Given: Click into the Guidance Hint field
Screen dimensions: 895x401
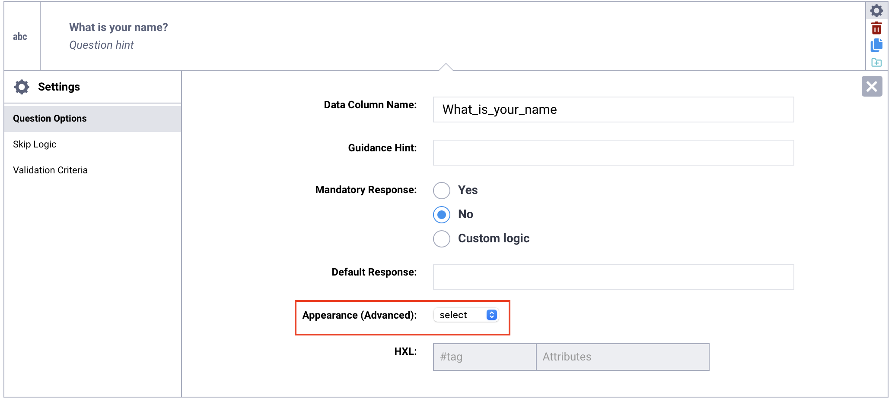Looking at the screenshot, I should pos(613,153).
